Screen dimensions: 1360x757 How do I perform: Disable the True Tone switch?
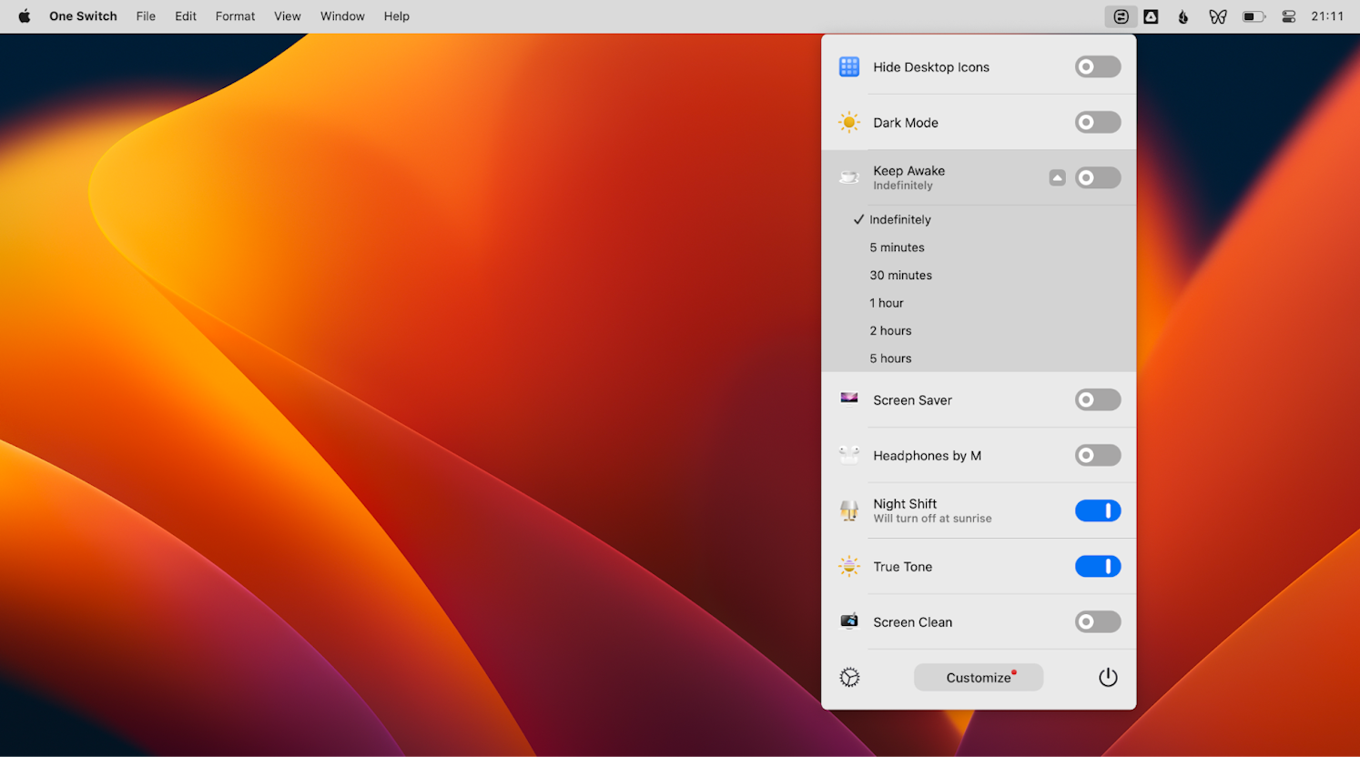tap(1097, 566)
